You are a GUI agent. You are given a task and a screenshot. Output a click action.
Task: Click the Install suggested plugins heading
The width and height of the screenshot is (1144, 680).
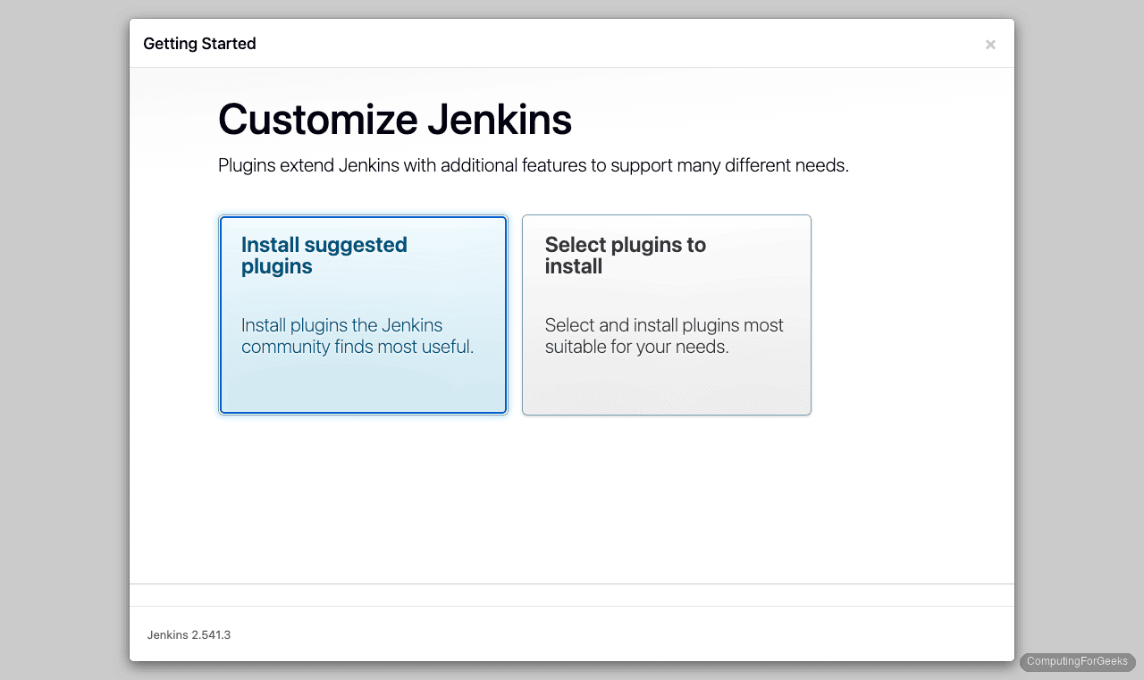[x=324, y=256]
